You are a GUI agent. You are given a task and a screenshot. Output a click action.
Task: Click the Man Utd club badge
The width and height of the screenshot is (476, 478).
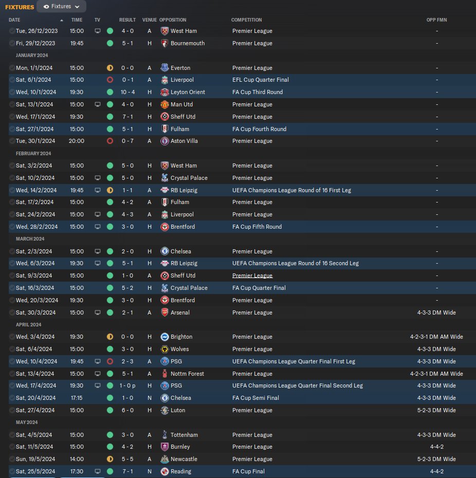164,104
